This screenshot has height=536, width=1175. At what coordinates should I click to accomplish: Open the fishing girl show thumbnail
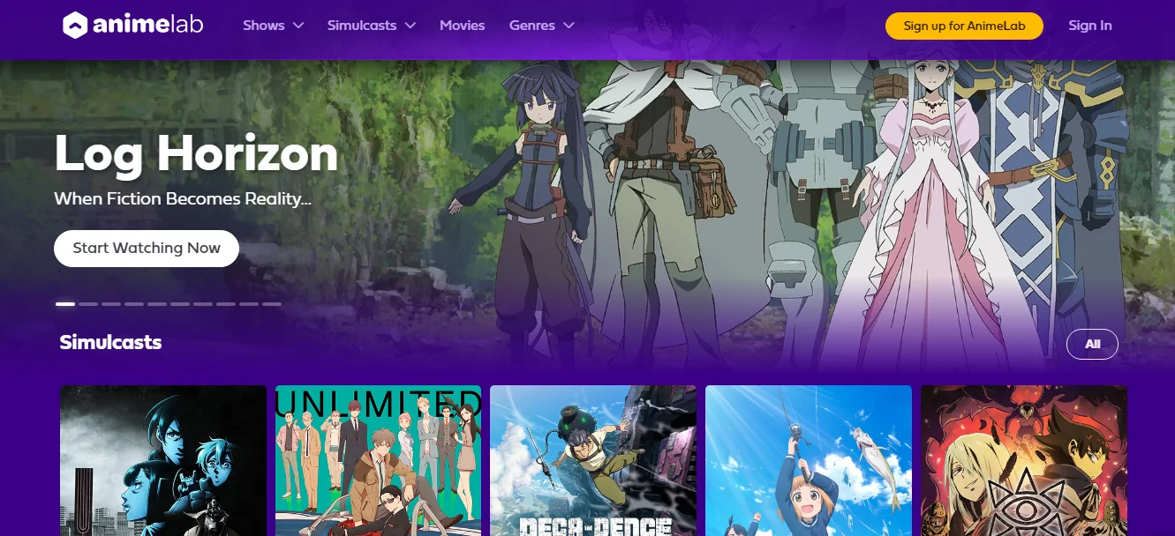(x=809, y=460)
